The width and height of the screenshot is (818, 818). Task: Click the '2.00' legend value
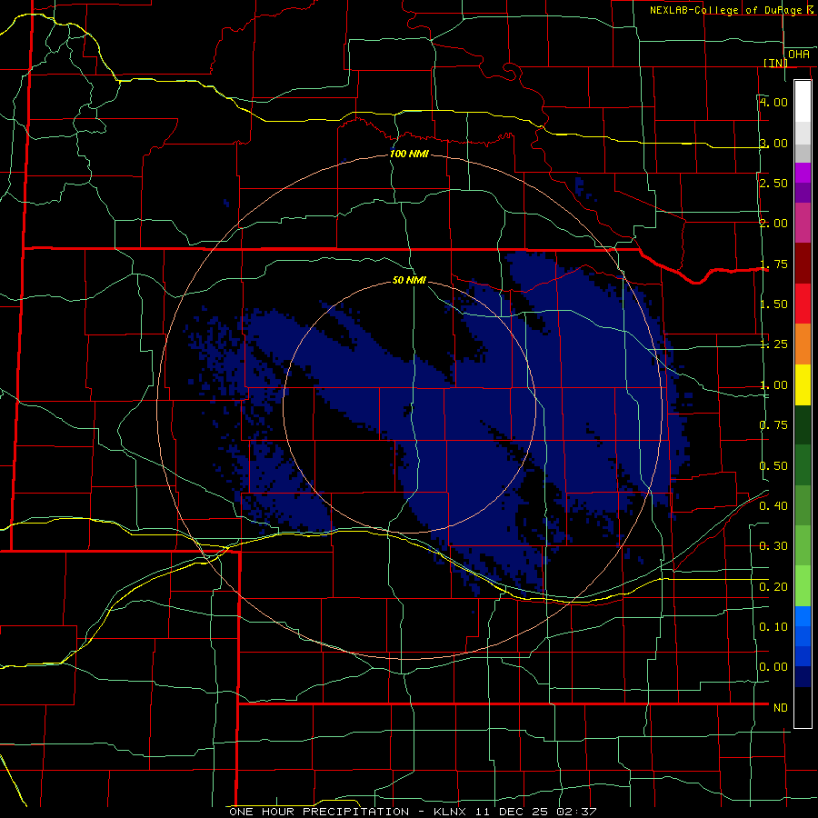(x=773, y=224)
